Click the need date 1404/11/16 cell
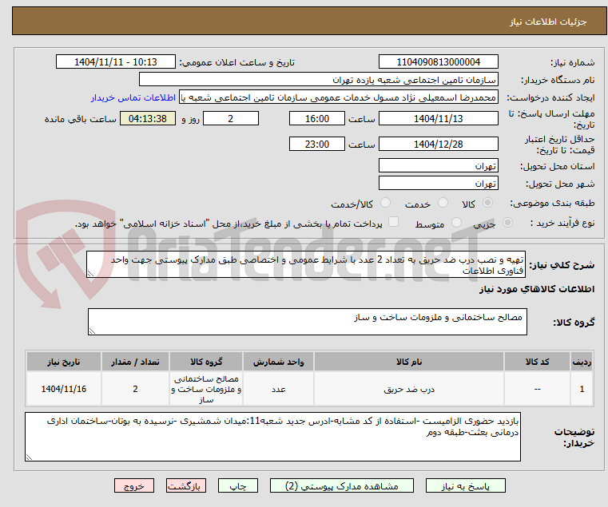 click(64, 389)
